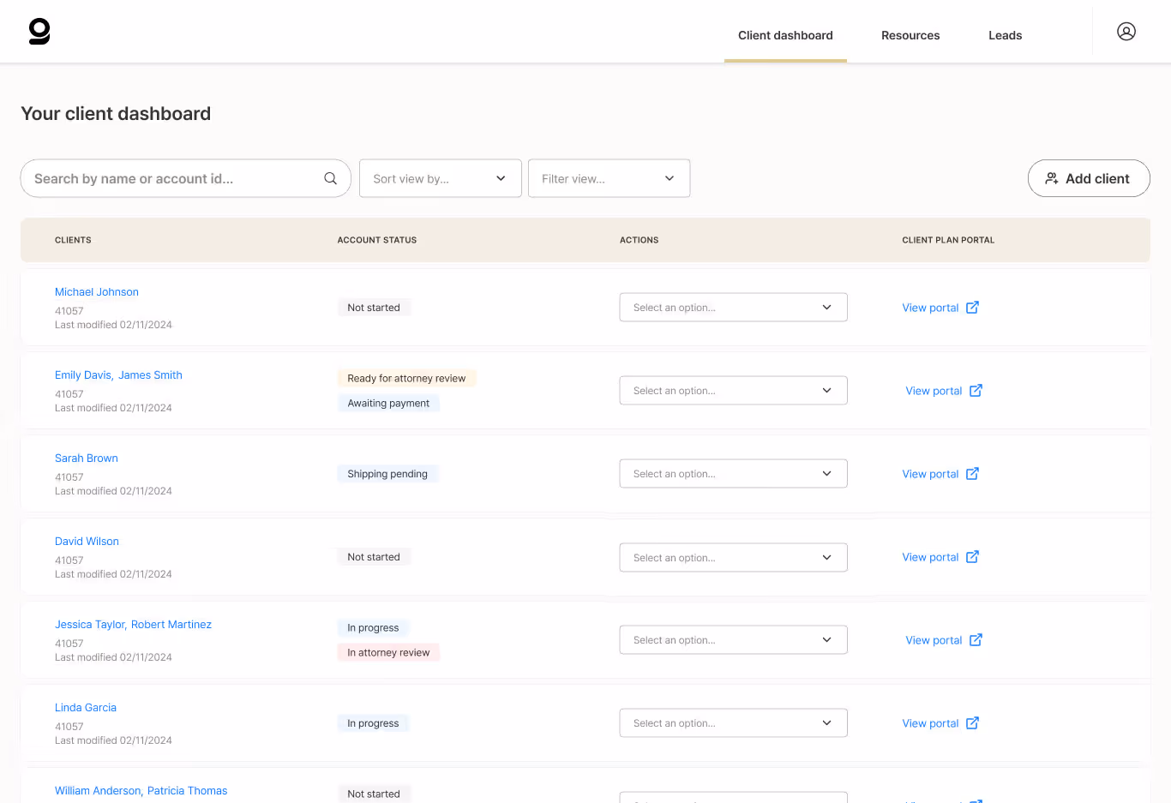This screenshot has width=1171, height=803.
Task: Click external link icon in David Wilson row
Action: pyautogui.click(x=972, y=557)
